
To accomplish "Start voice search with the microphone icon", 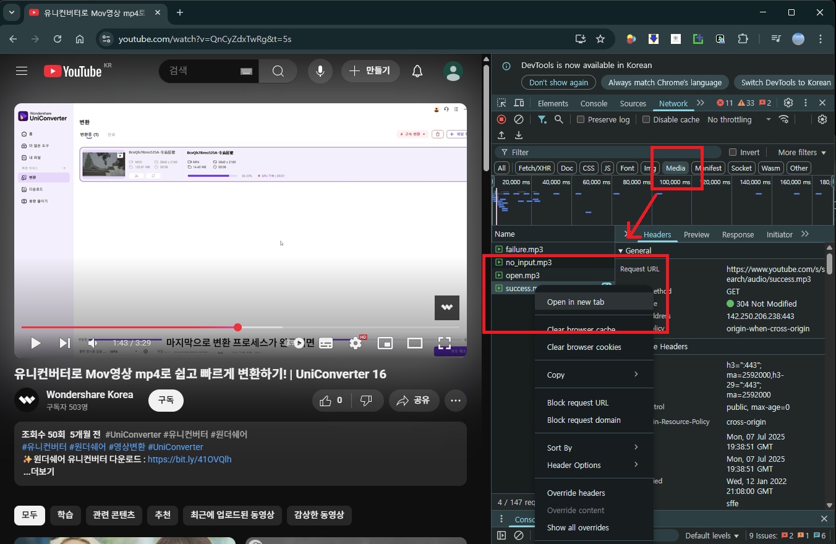I will click(x=320, y=71).
